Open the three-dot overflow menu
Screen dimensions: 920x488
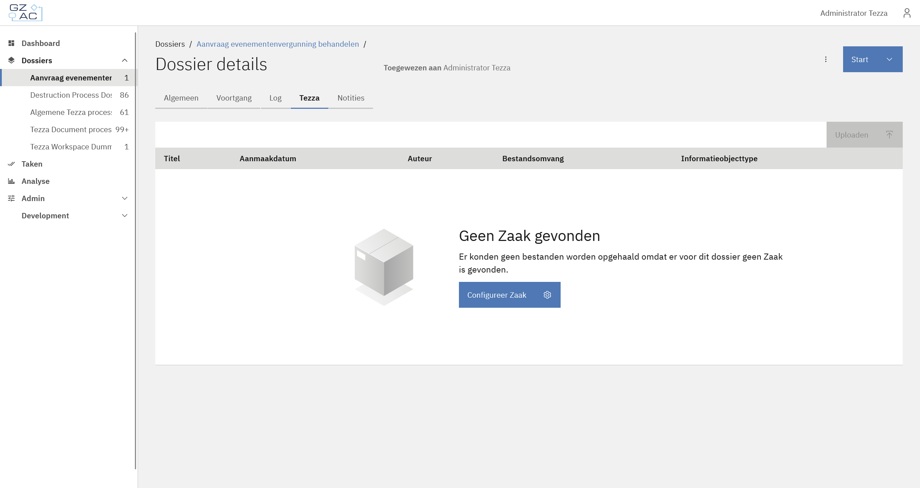(826, 59)
